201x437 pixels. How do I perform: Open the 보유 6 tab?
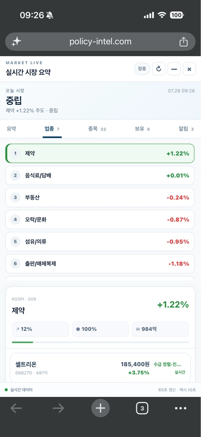coord(142,129)
